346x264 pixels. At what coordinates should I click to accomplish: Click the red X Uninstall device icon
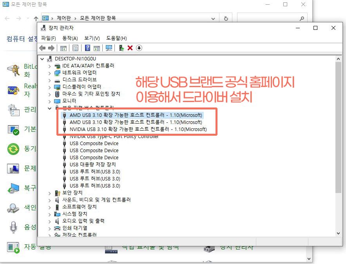[129, 48]
